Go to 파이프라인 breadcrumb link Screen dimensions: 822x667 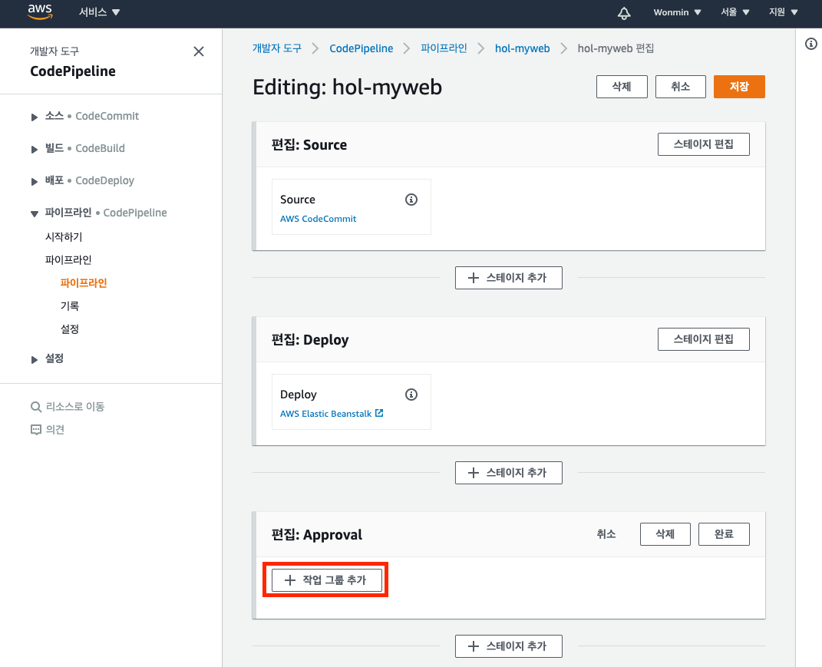444,48
